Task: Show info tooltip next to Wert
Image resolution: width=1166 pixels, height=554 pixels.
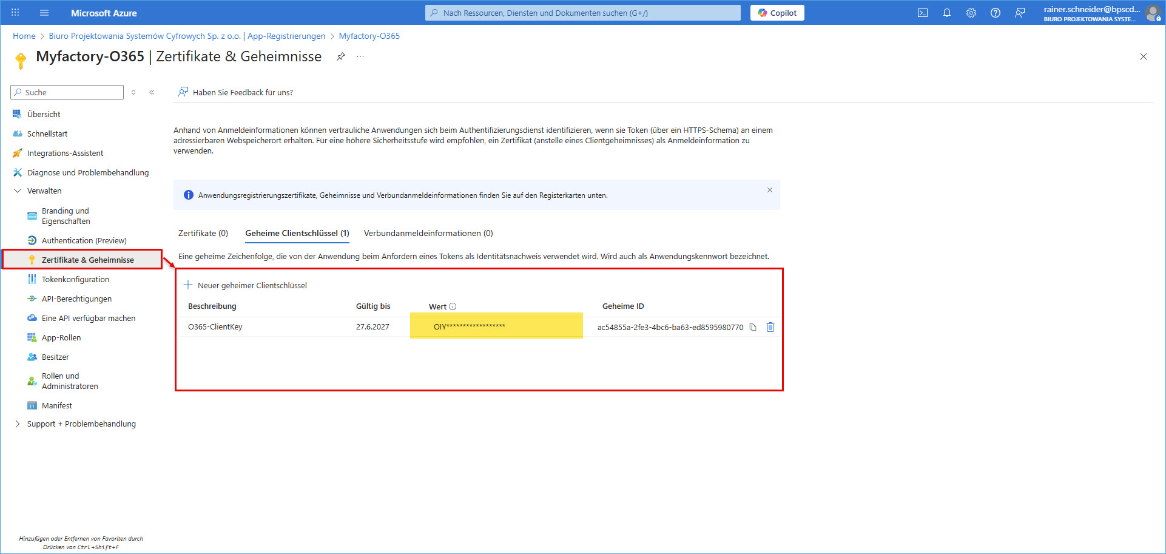Action: 453,306
